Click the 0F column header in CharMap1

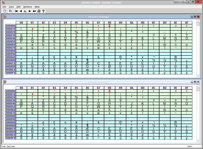[x=187, y=88]
